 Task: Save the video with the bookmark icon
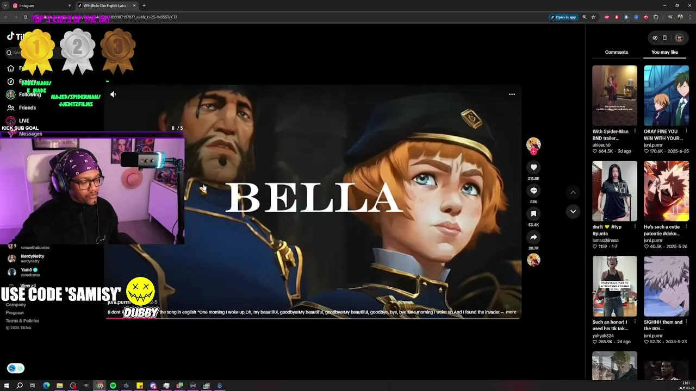click(x=533, y=214)
